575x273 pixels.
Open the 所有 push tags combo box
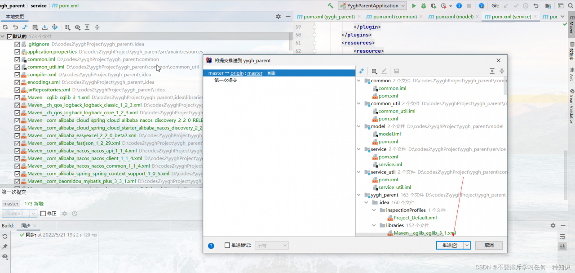coord(271,246)
